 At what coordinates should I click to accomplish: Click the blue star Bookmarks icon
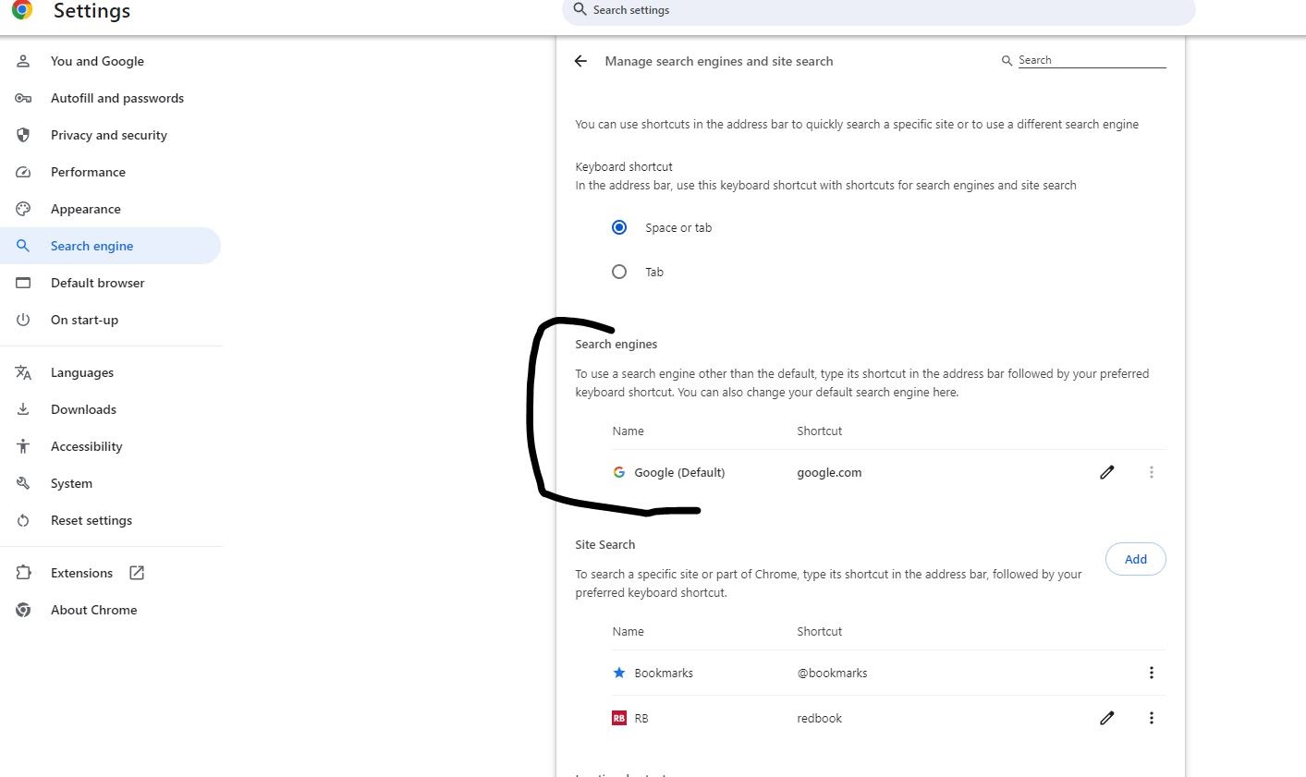[x=619, y=673]
